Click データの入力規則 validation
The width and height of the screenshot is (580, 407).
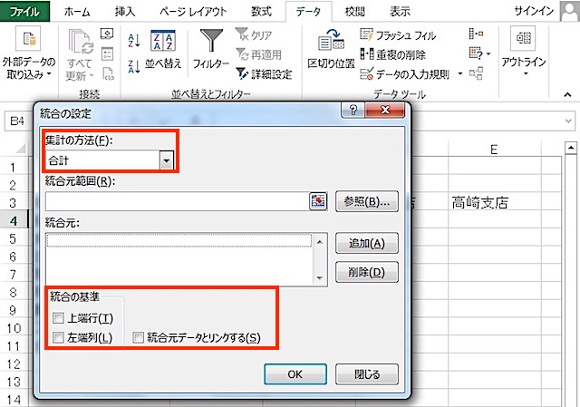tap(405, 74)
